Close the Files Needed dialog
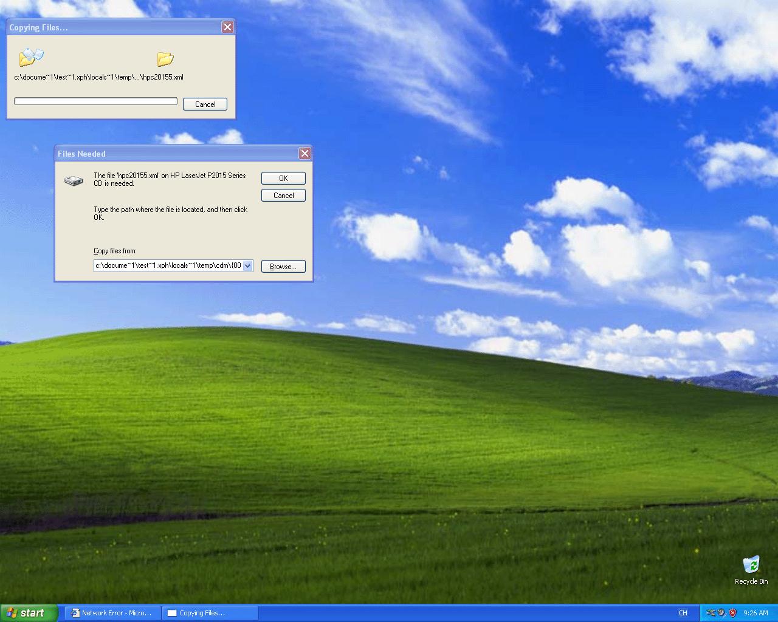778x622 pixels. point(305,154)
